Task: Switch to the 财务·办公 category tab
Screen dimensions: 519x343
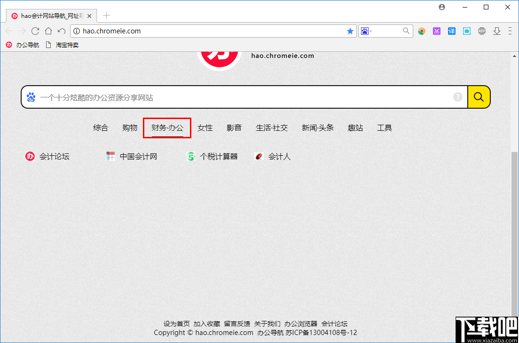Action: click(167, 128)
